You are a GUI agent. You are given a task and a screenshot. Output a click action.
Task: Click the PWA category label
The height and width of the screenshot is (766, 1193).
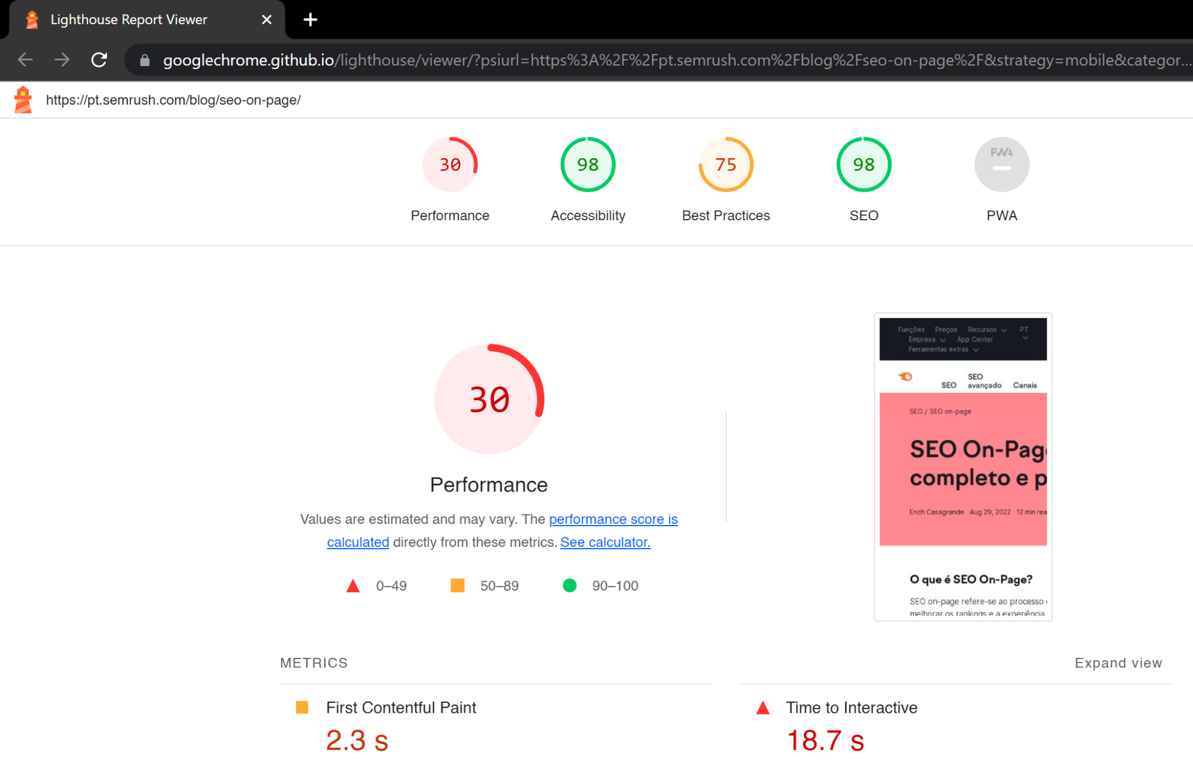[x=1002, y=216]
